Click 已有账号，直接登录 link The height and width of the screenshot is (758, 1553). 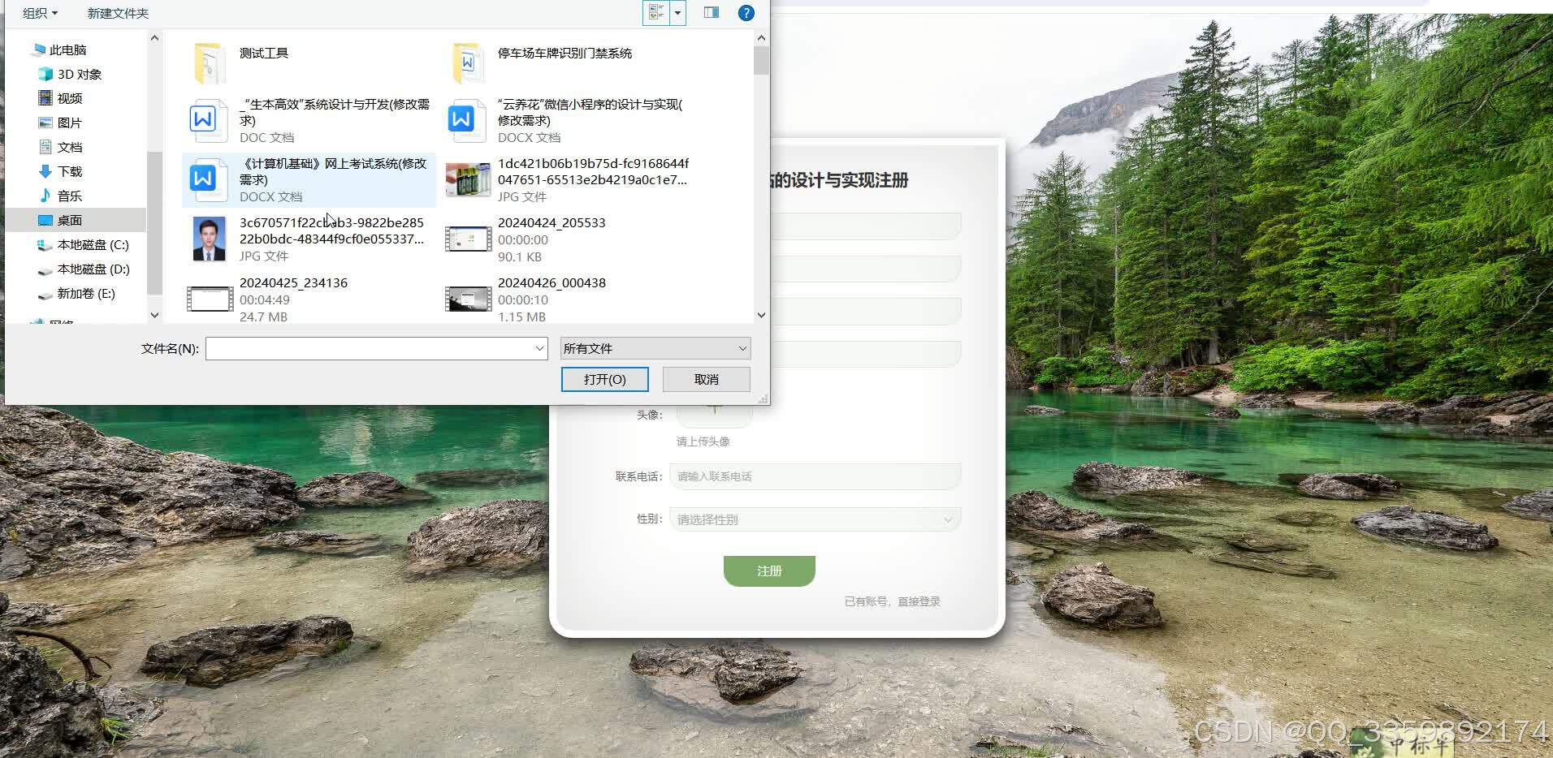point(892,601)
